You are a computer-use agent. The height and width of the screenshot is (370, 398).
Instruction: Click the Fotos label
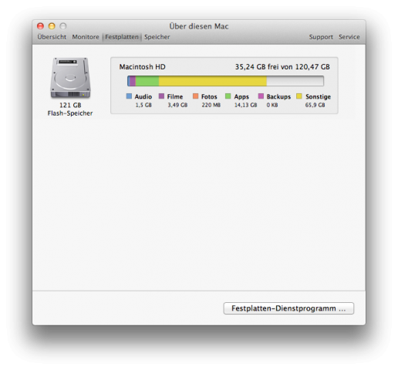209,96
